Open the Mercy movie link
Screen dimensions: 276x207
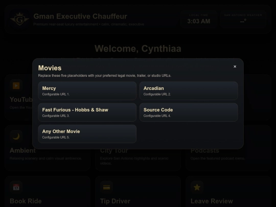[87, 91]
